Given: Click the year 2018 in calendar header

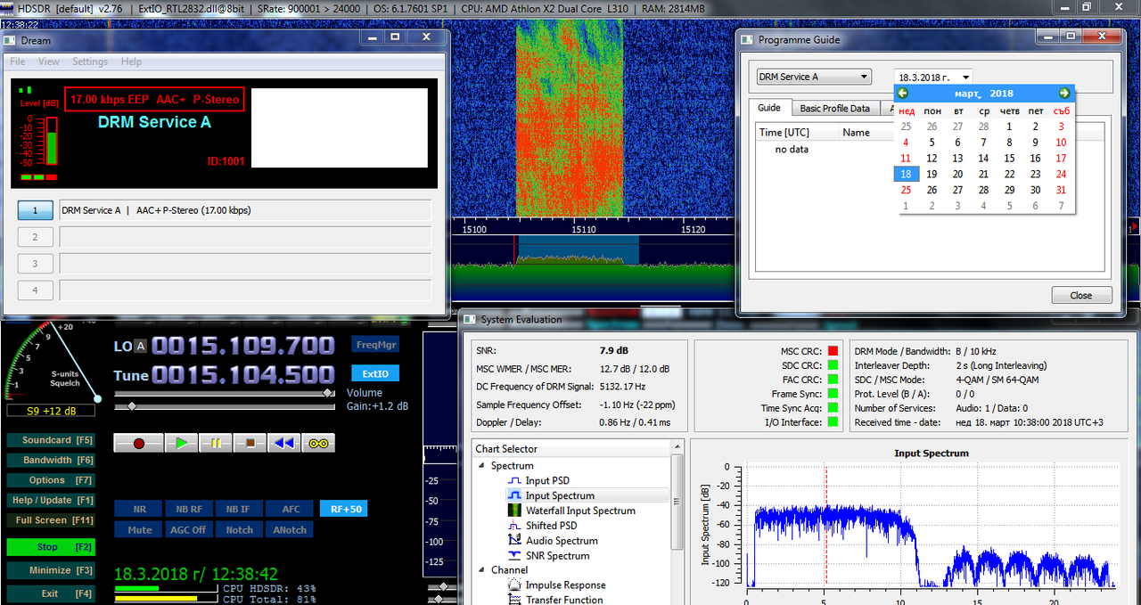Looking at the screenshot, I should coord(1001,94).
